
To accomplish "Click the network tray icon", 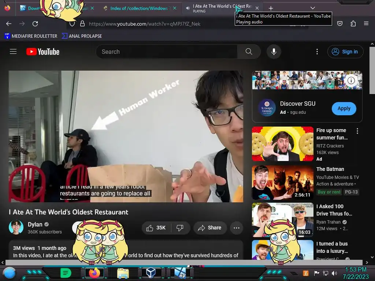I will (326, 273).
